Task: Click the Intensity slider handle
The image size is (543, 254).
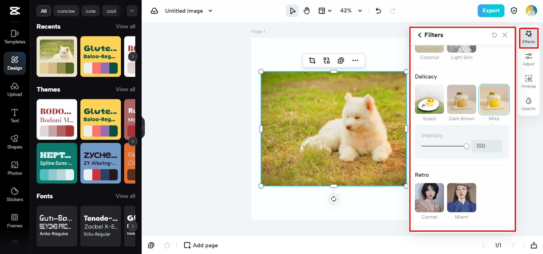Action: (x=467, y=146)
